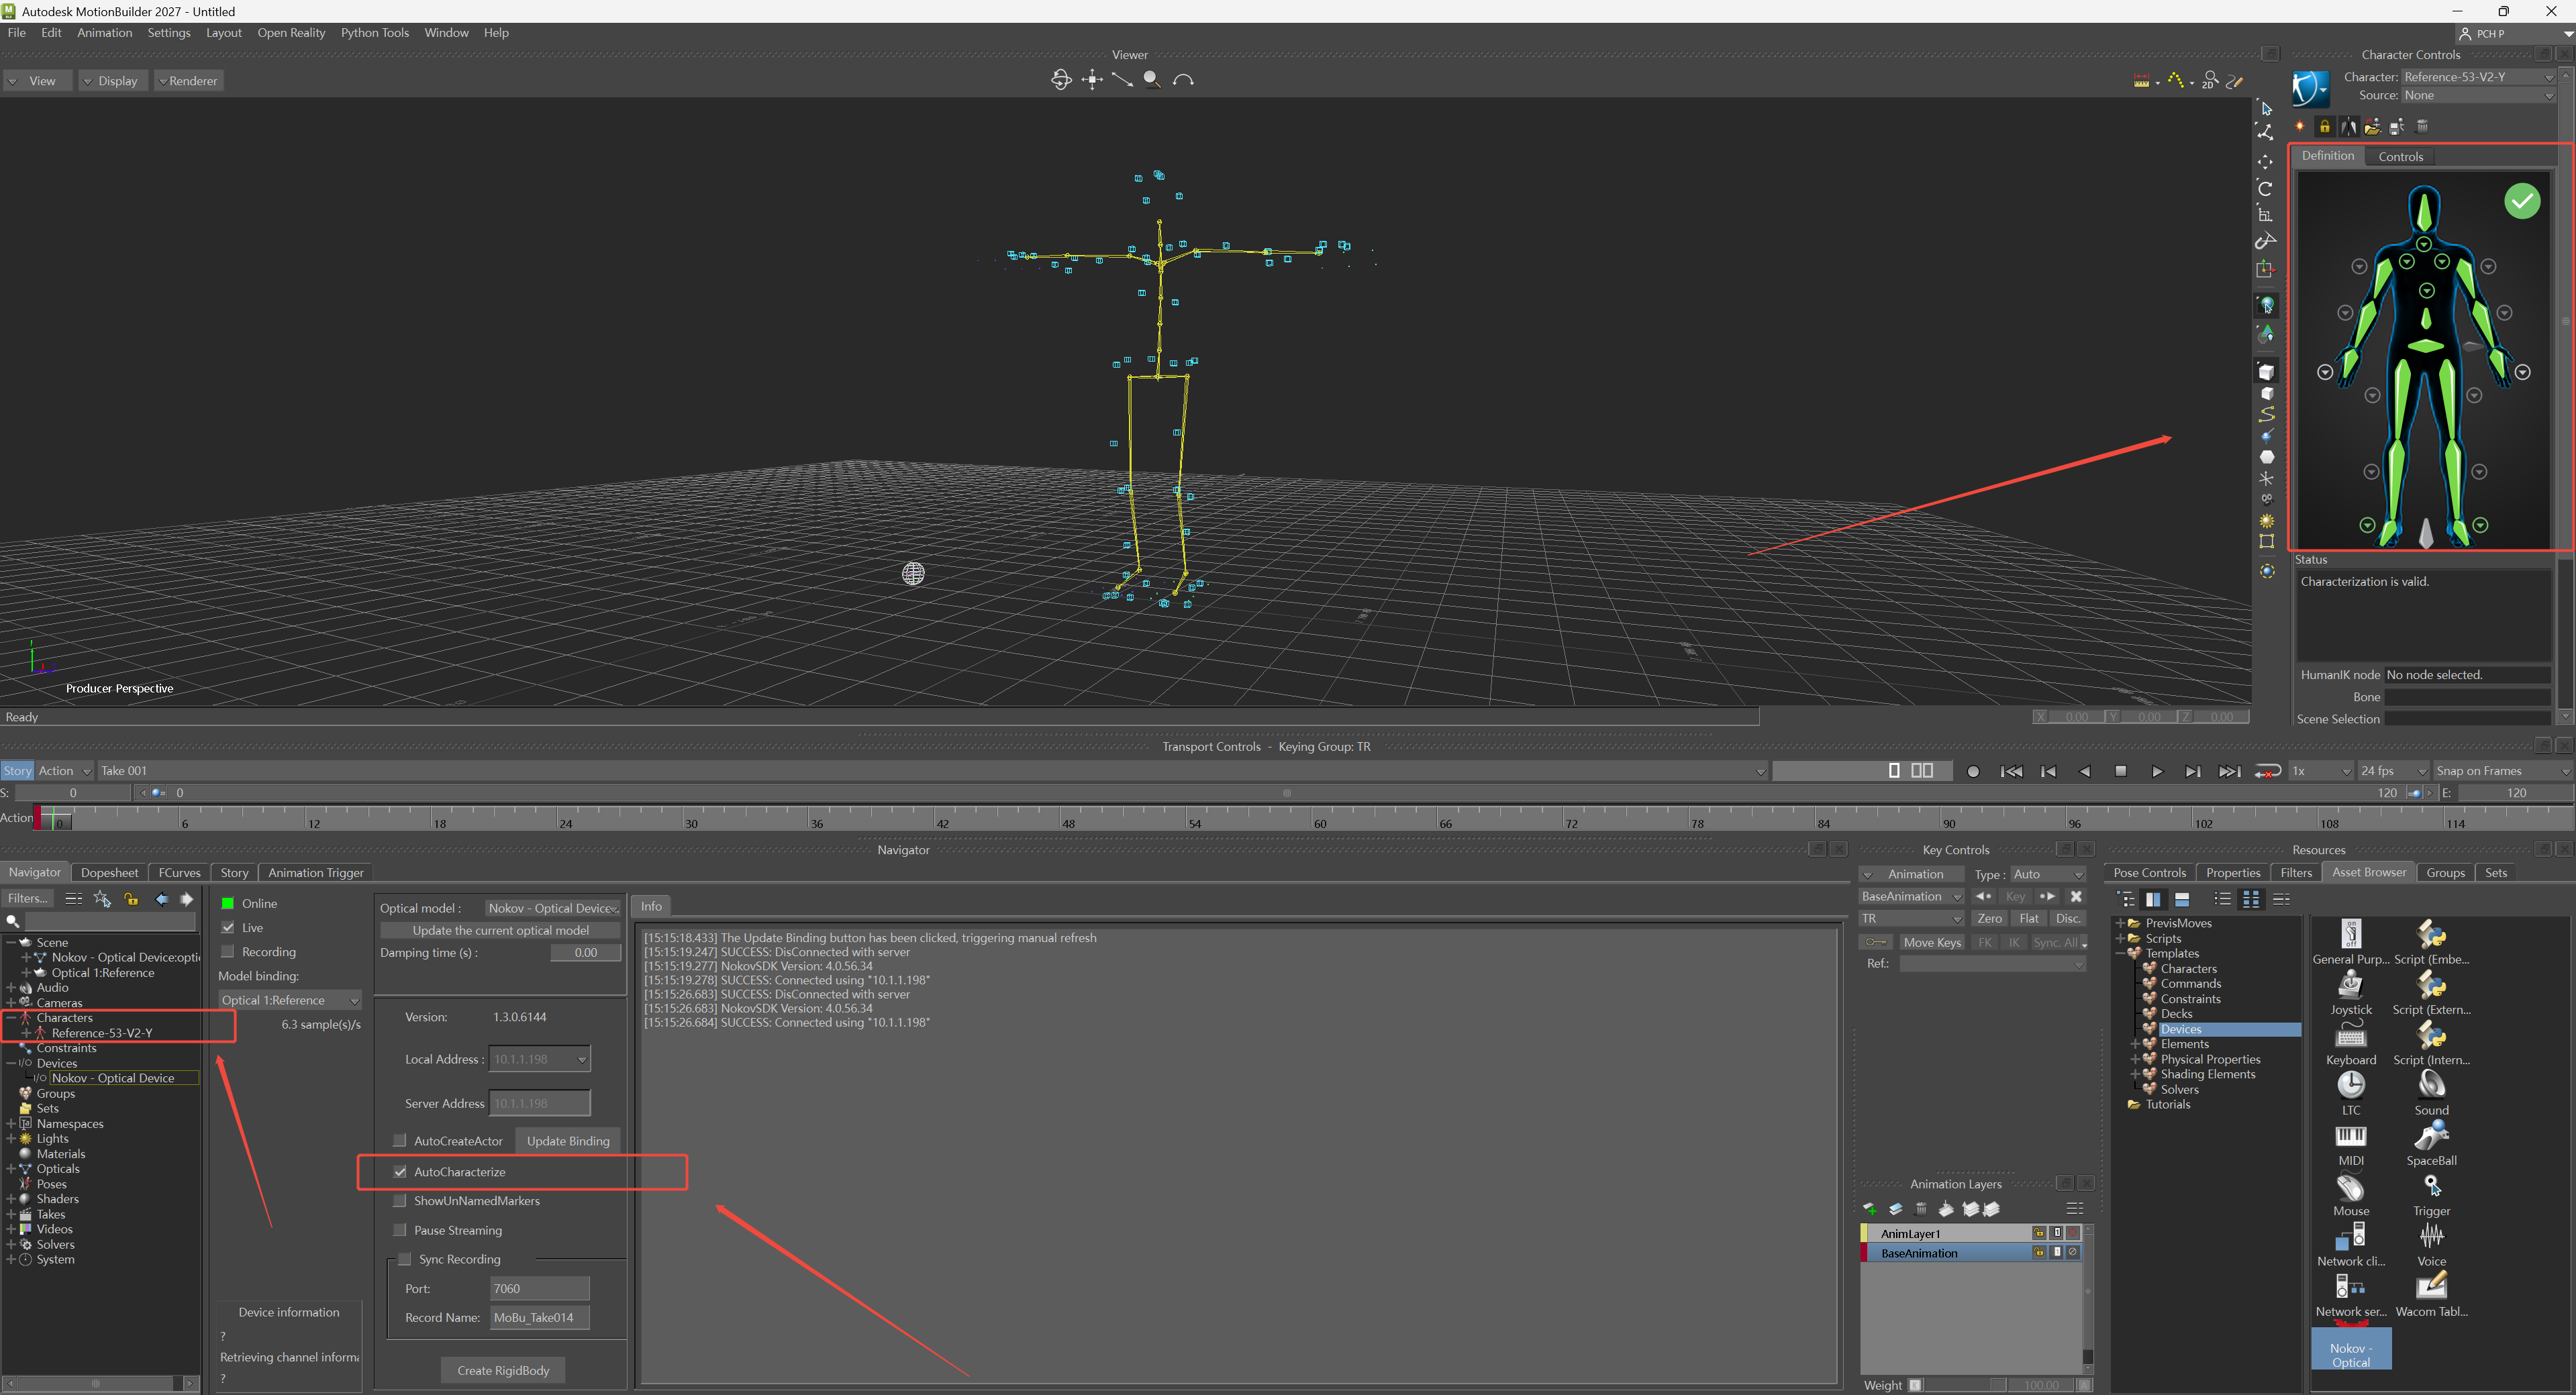Image resolution: width=2576 pixels, height=1395 pixels.
Task: Click the loop playback icon
Action: click(x=2267, y=771)
